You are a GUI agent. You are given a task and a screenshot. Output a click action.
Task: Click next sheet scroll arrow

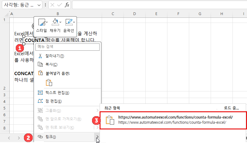(19, 138)
